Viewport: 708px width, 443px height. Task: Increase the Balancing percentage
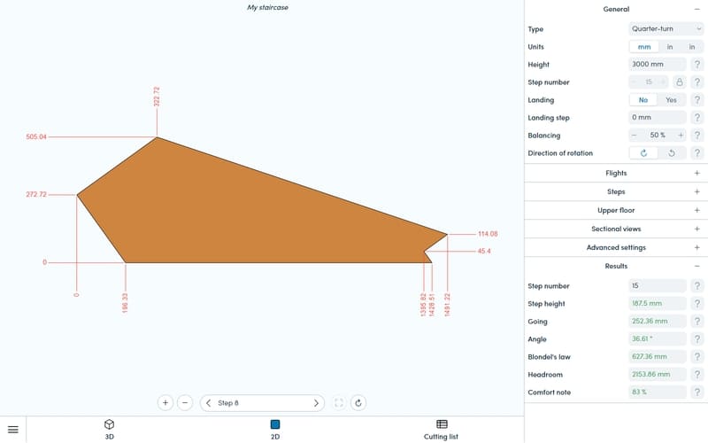680,136
